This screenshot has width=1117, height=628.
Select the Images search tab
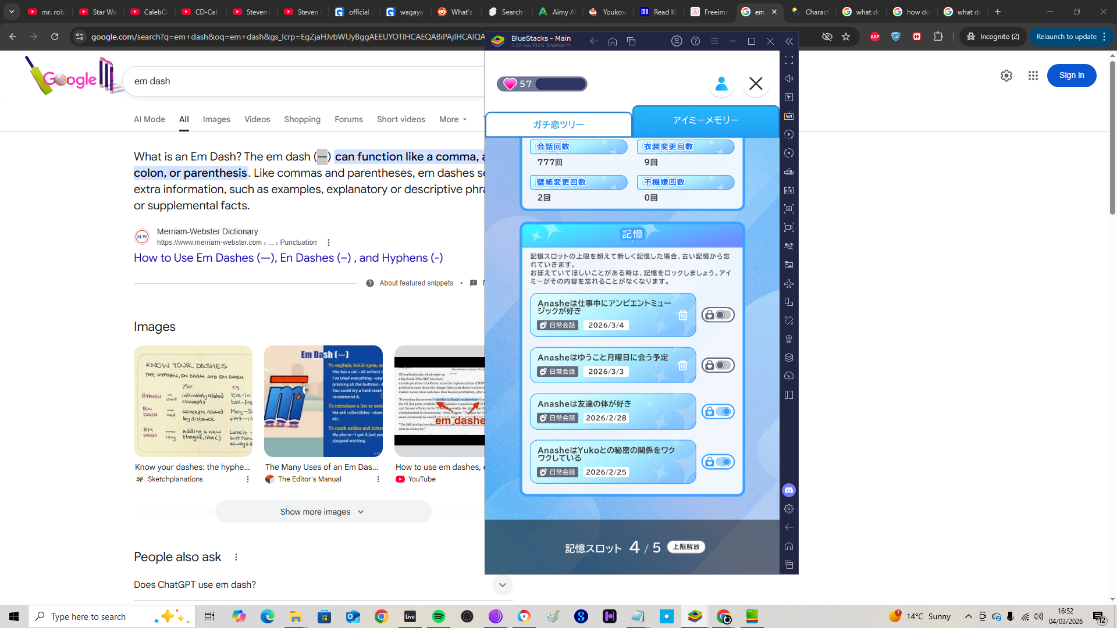click(216, 119)
